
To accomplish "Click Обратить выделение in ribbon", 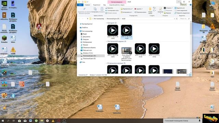I will [182, 13].
